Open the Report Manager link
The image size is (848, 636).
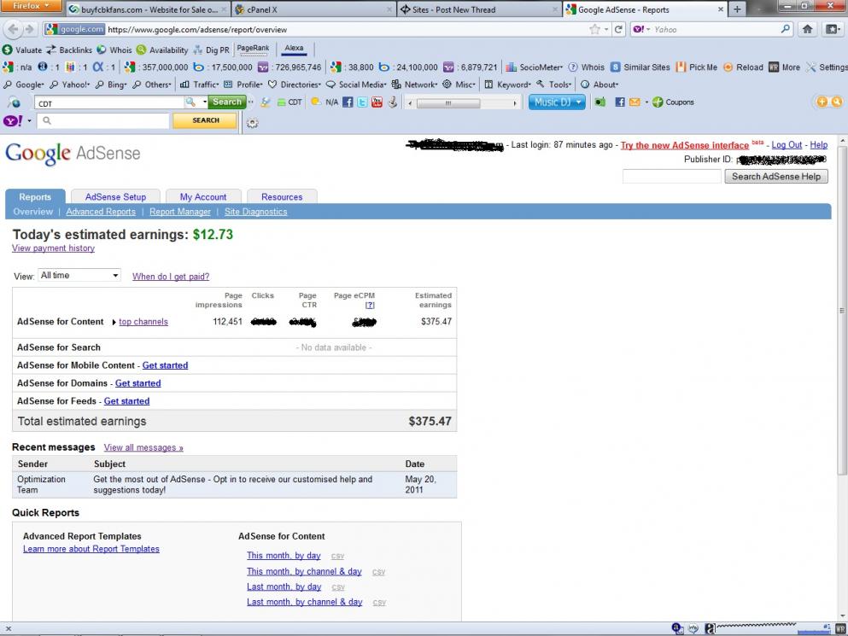[x=180, y=212]
